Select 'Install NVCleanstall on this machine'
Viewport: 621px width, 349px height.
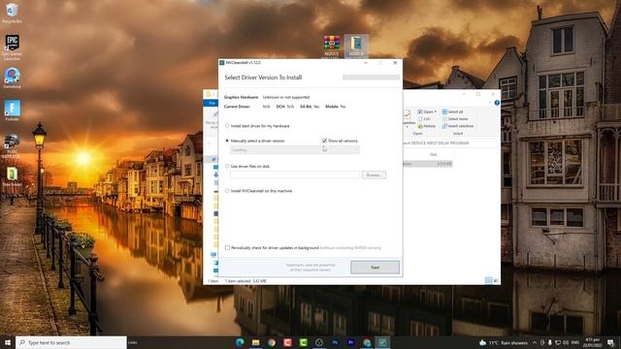coord(258,191)
